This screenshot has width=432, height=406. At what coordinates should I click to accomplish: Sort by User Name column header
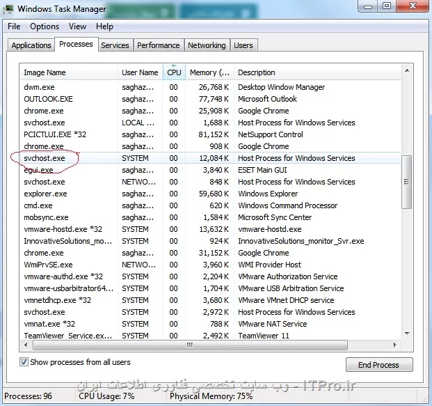click(141, 72)
